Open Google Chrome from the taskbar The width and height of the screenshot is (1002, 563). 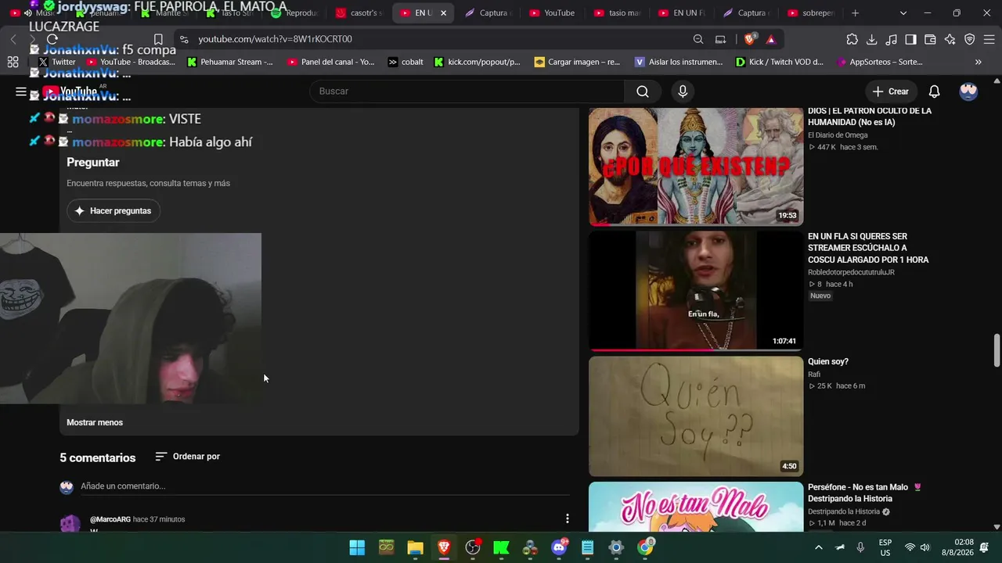click(645, 547)
